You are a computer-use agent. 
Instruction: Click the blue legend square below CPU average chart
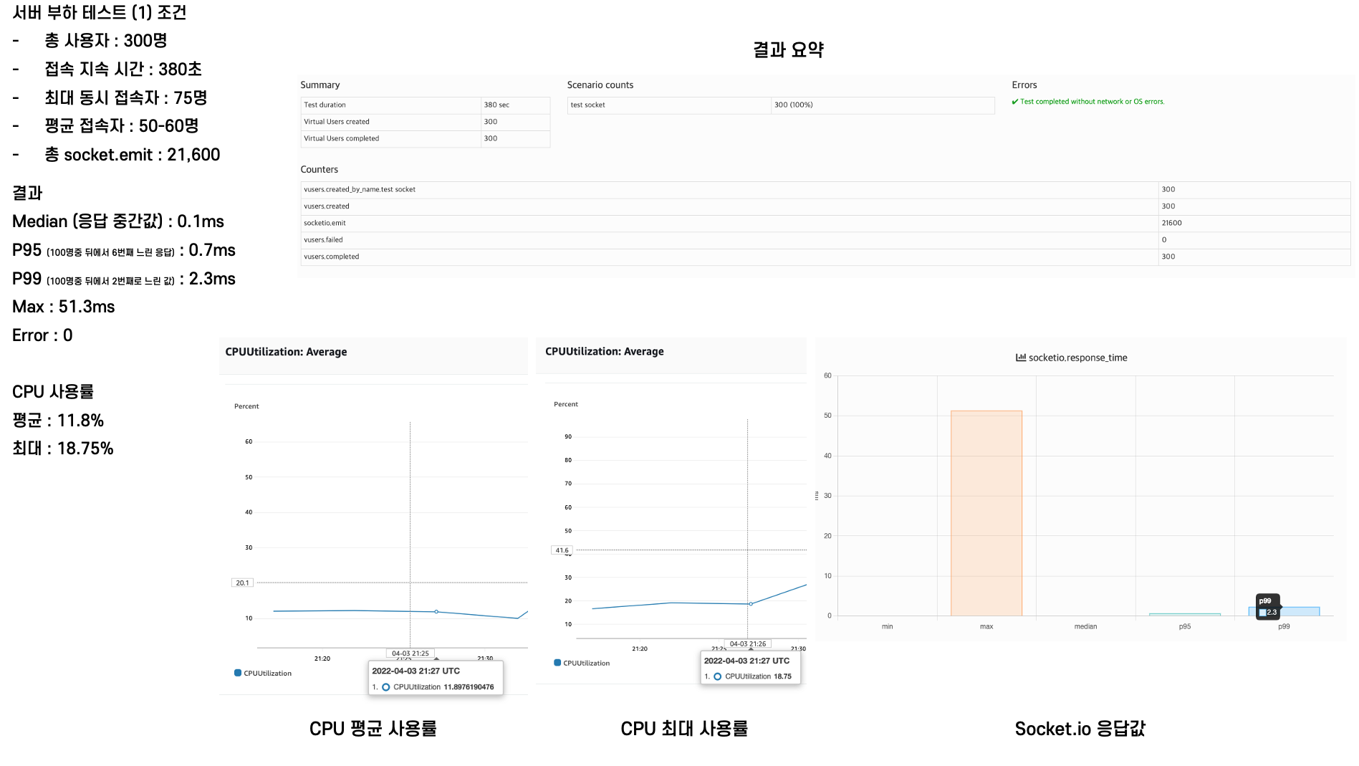(236, 673)
